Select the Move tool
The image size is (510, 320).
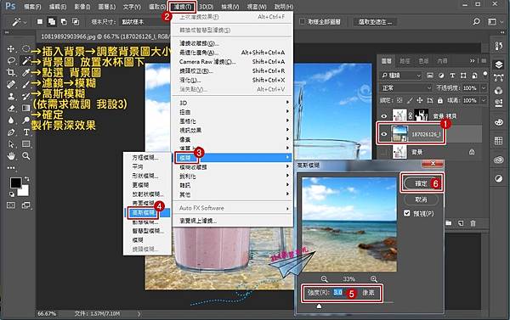click(x=11, y=48)
